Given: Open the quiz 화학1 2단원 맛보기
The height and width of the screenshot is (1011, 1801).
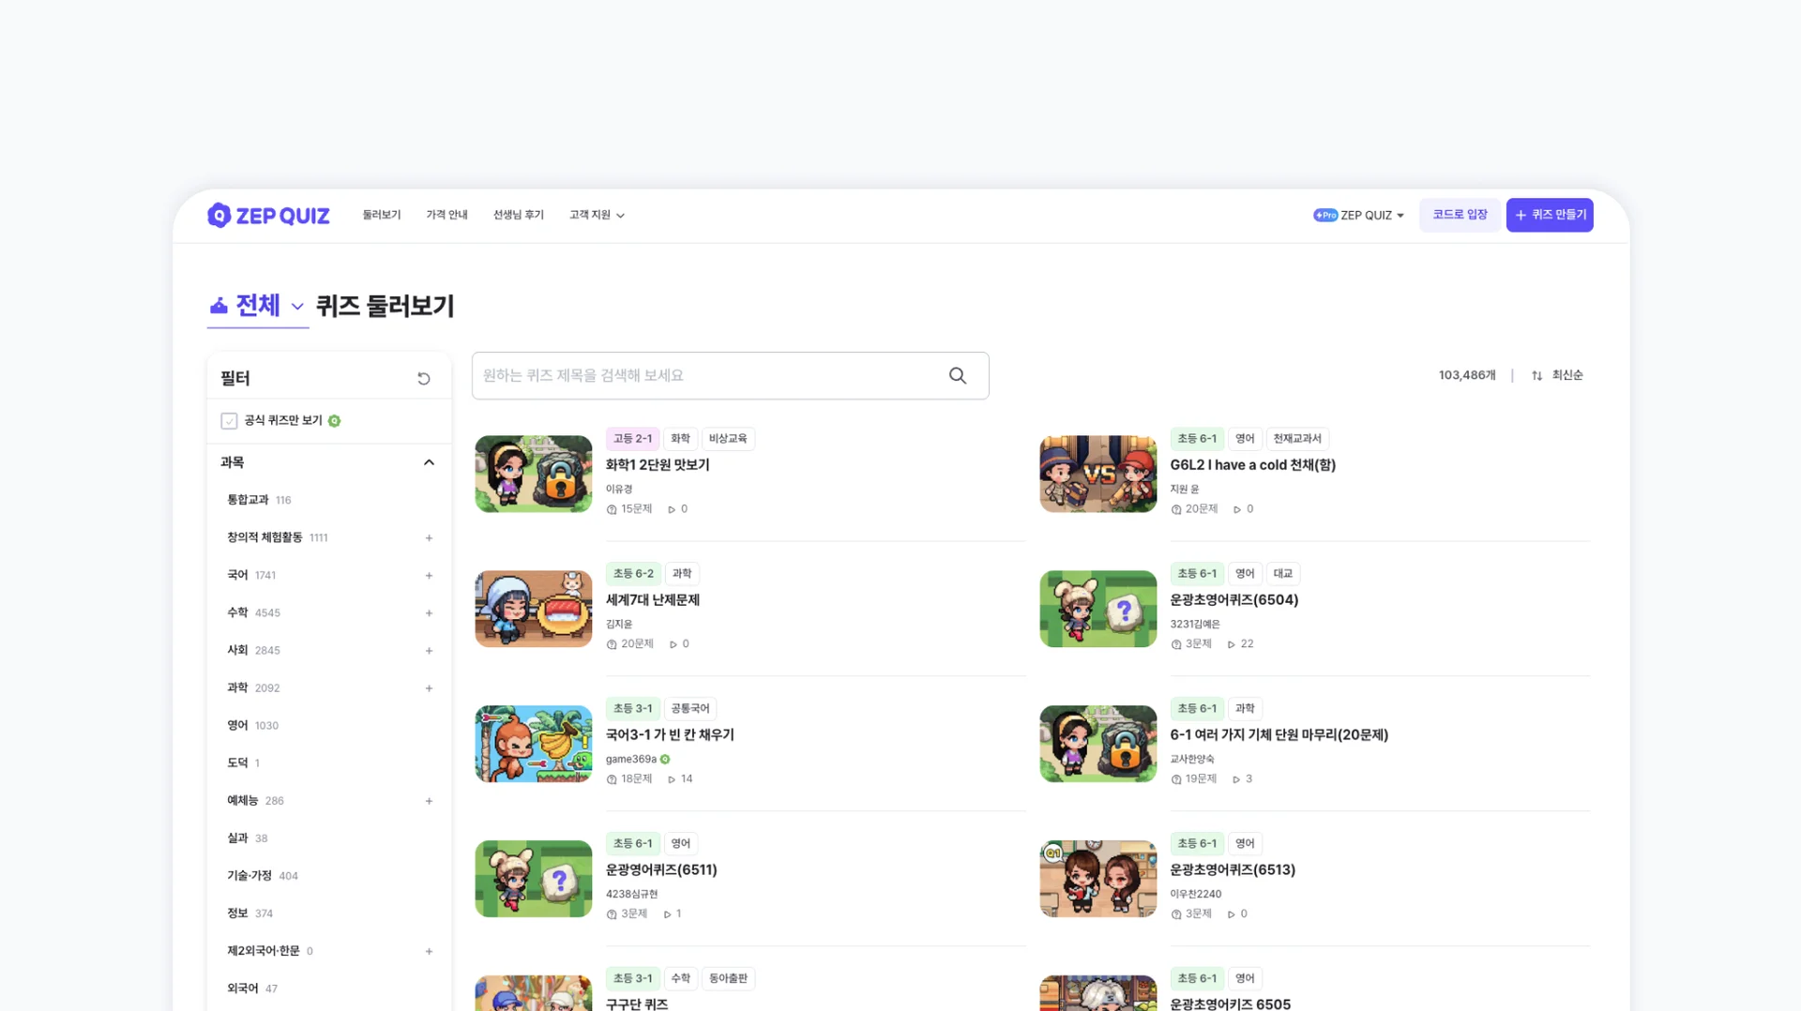Looking at the screenshot, I should (658, 465).
